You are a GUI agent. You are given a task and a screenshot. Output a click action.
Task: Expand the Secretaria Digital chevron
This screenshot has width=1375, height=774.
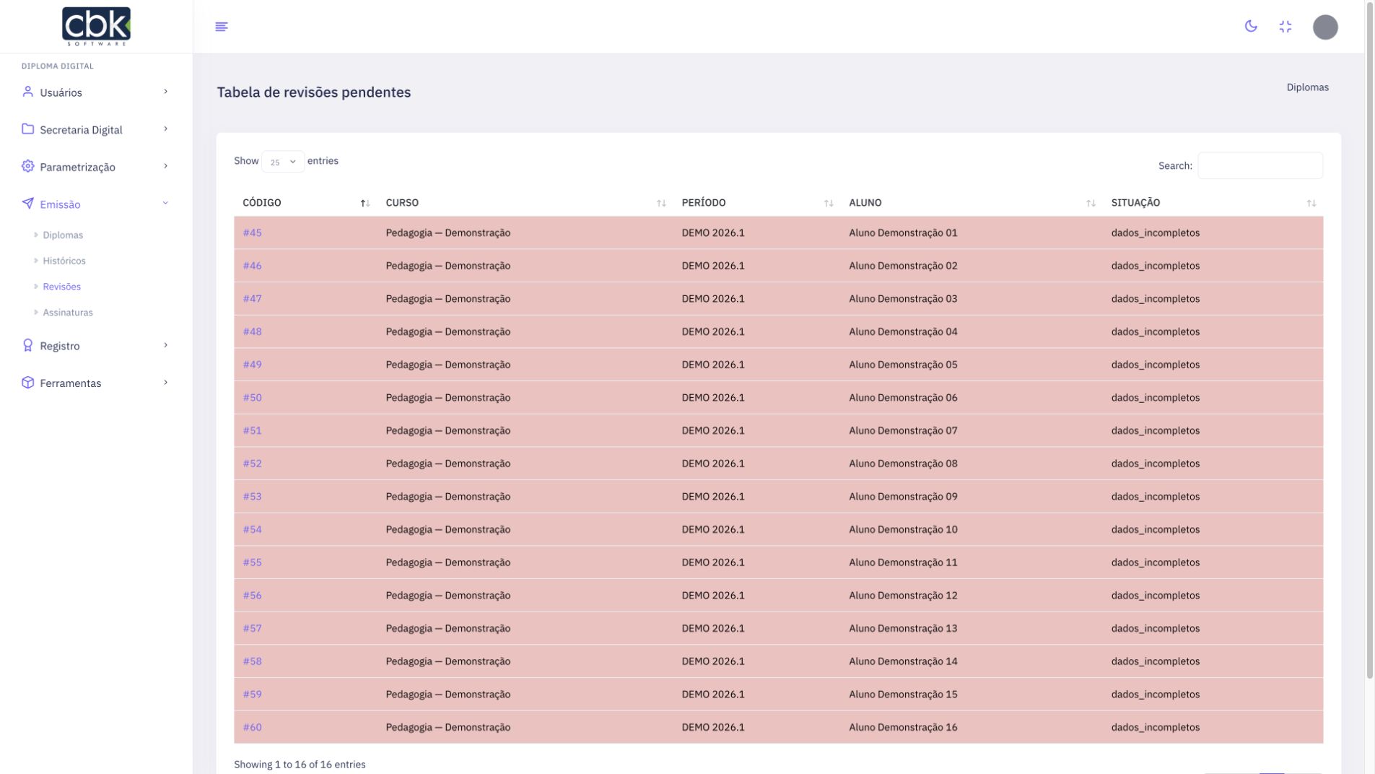(x=165, y=129)
